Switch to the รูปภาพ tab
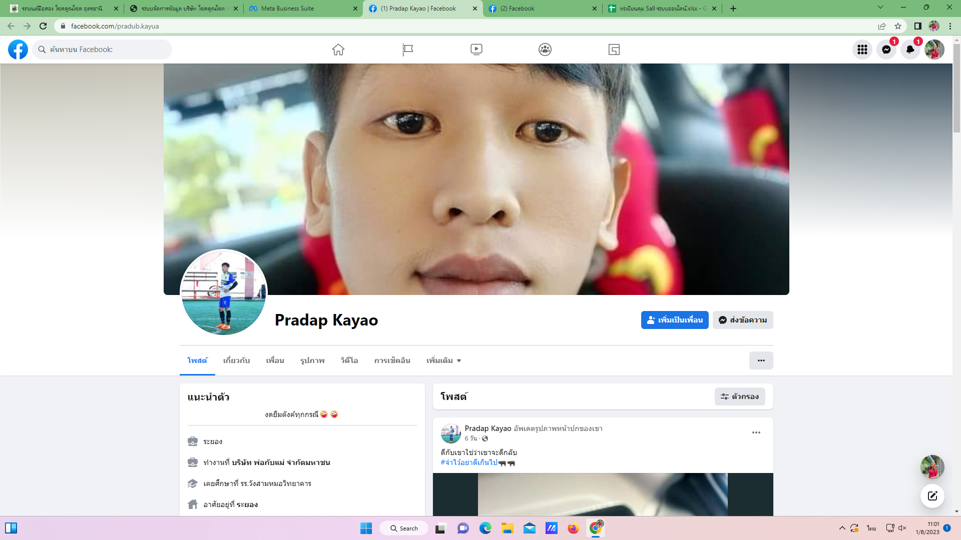The width and height of the screenshot is (961, 540). (x=312, y=360)
